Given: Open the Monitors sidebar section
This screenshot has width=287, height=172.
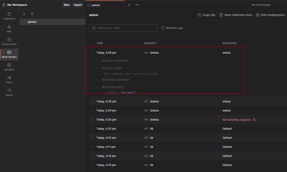Looking at the screenshot, I should pos(9,67).
